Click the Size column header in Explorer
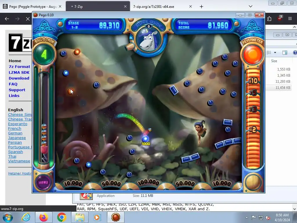 pos(274,61)
